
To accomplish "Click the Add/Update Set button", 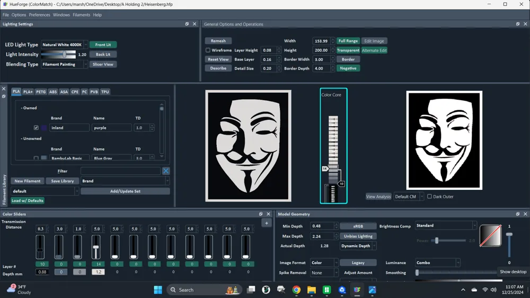I will click(x=125, y=191).
